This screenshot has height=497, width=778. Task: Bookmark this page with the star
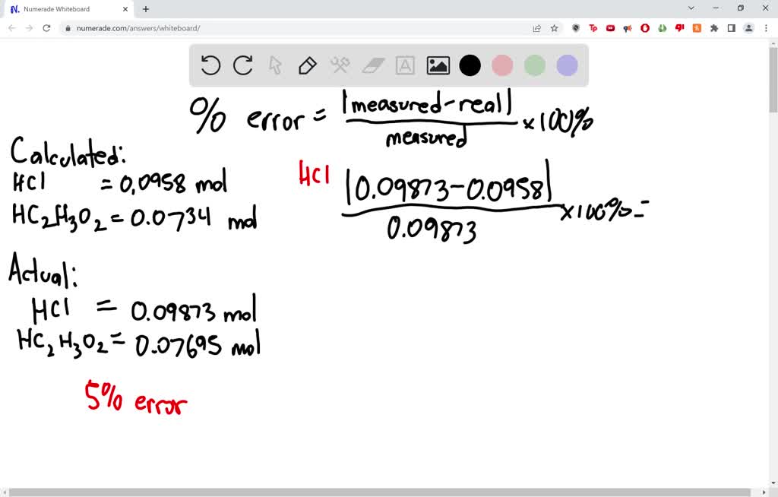553,27
